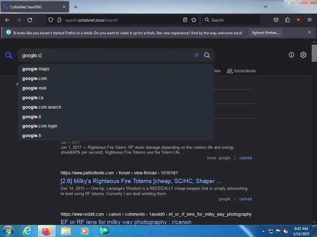Open Windows Media Player from taskbar
Screen dimensions: 317x237
click(84, 231)
